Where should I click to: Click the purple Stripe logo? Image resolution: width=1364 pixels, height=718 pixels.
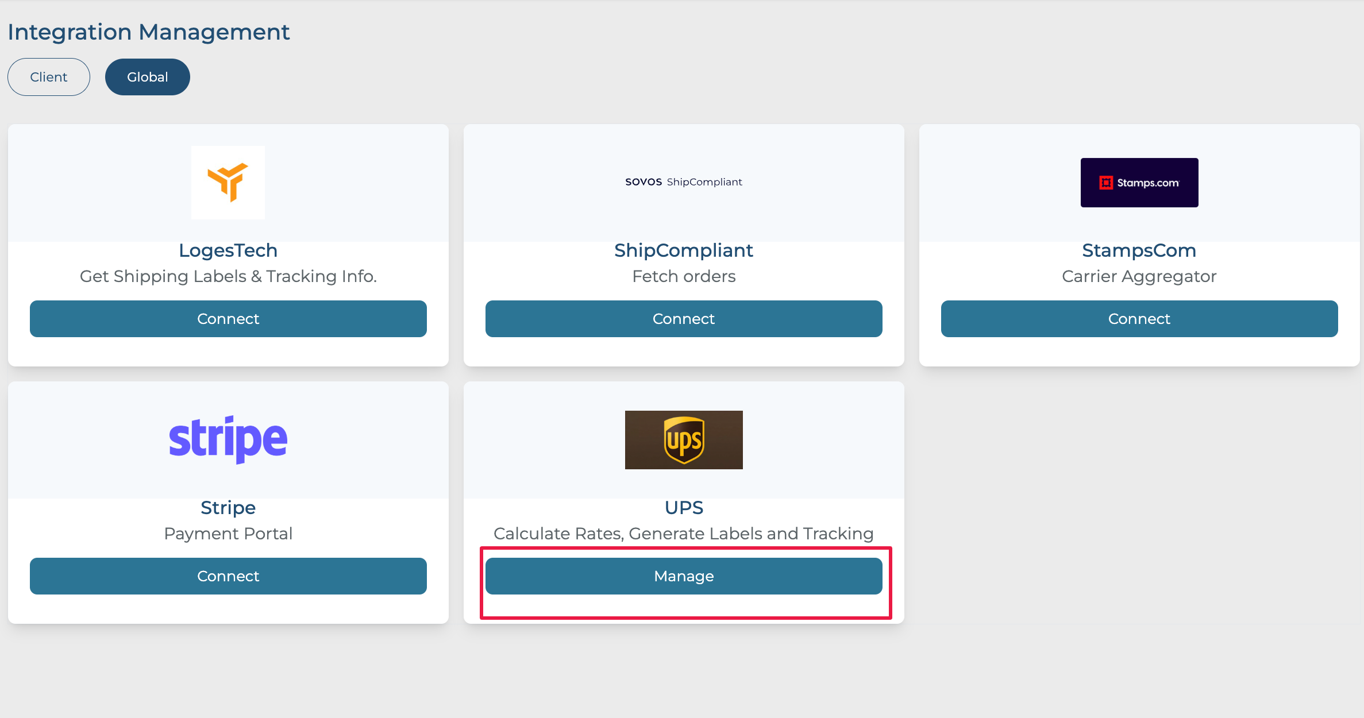click(x=228, y=439)
